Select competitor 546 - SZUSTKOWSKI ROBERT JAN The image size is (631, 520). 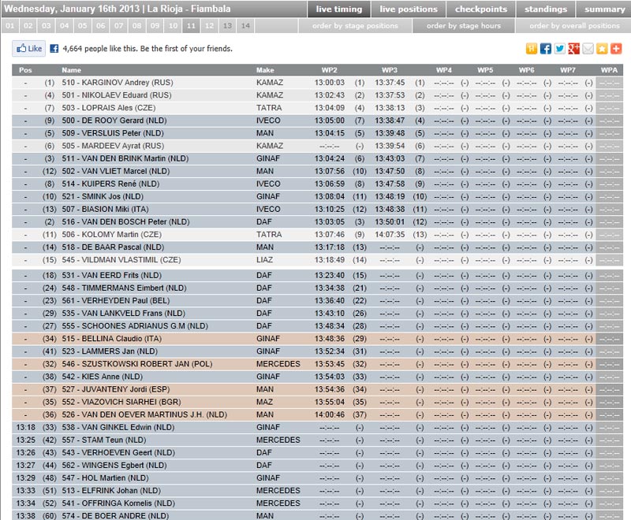click(137, 364)
